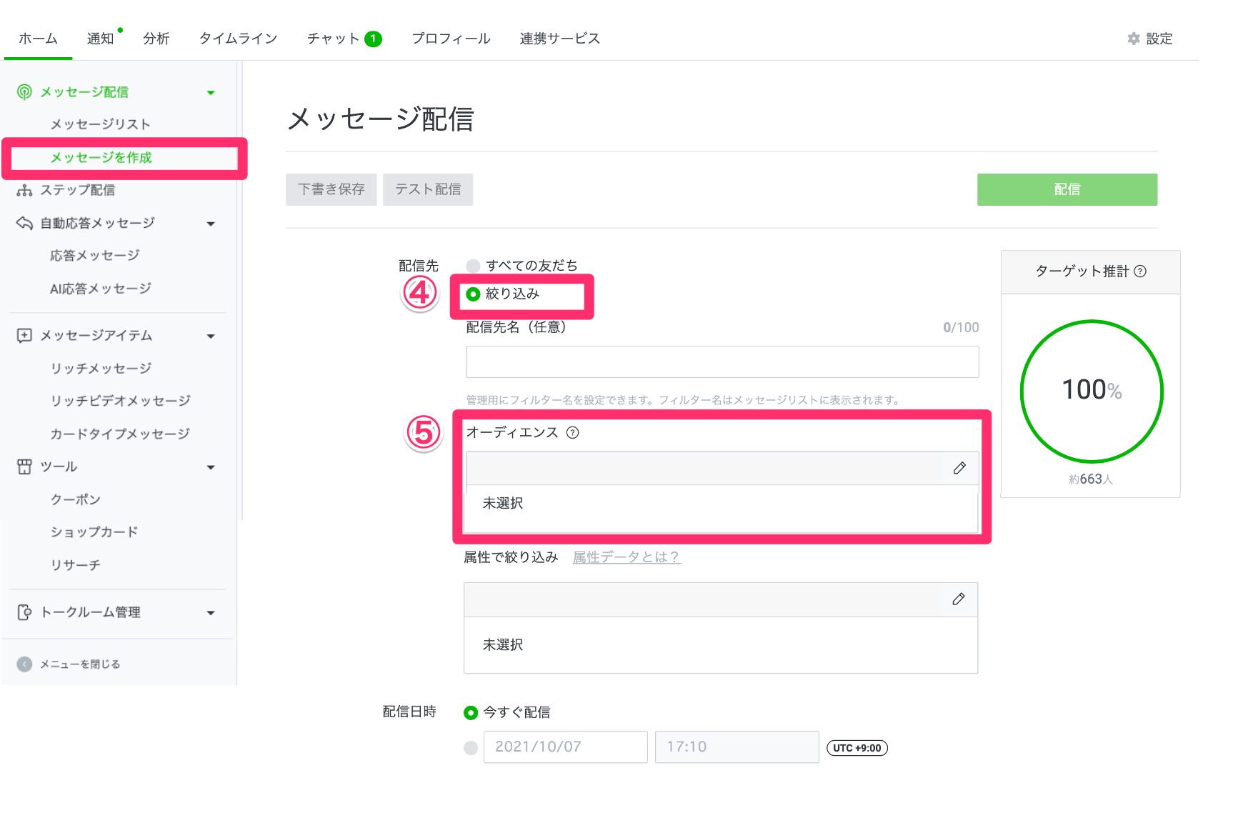Screen dimensions: 1233x823
Task: Expand the トークルーム管理 section chevron
Action: coord(211,612)
